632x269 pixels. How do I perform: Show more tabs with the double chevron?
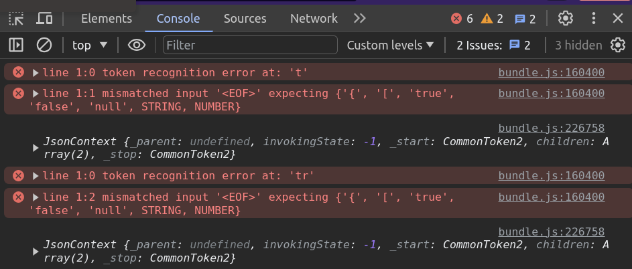(359, 19)
